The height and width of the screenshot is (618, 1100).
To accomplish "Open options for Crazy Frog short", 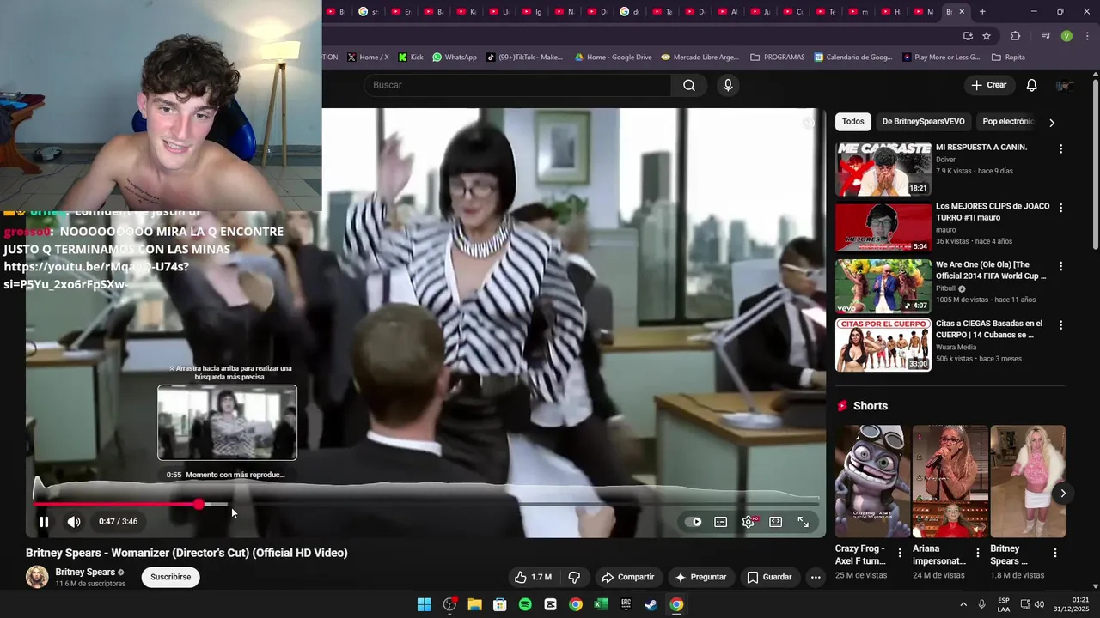I will (900, 553).
